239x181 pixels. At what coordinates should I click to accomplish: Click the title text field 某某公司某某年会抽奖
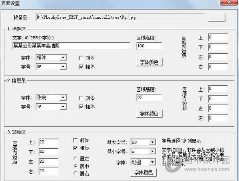[71, 46]
